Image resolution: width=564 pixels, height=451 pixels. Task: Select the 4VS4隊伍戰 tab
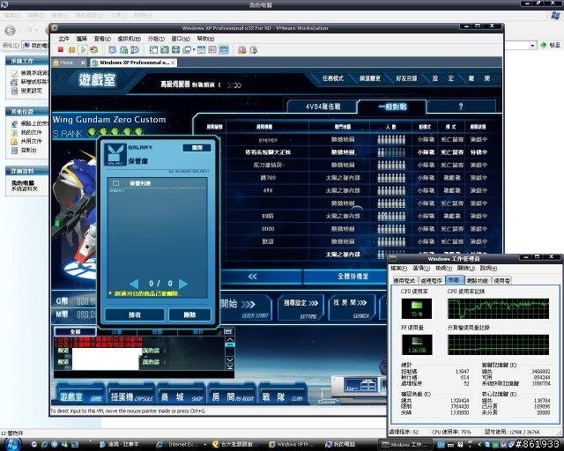tap(323, 107)
